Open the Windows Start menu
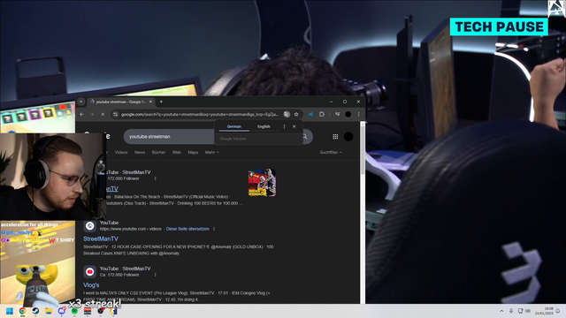The height and width of the screenshot is (318, 566). pos(10,311)
